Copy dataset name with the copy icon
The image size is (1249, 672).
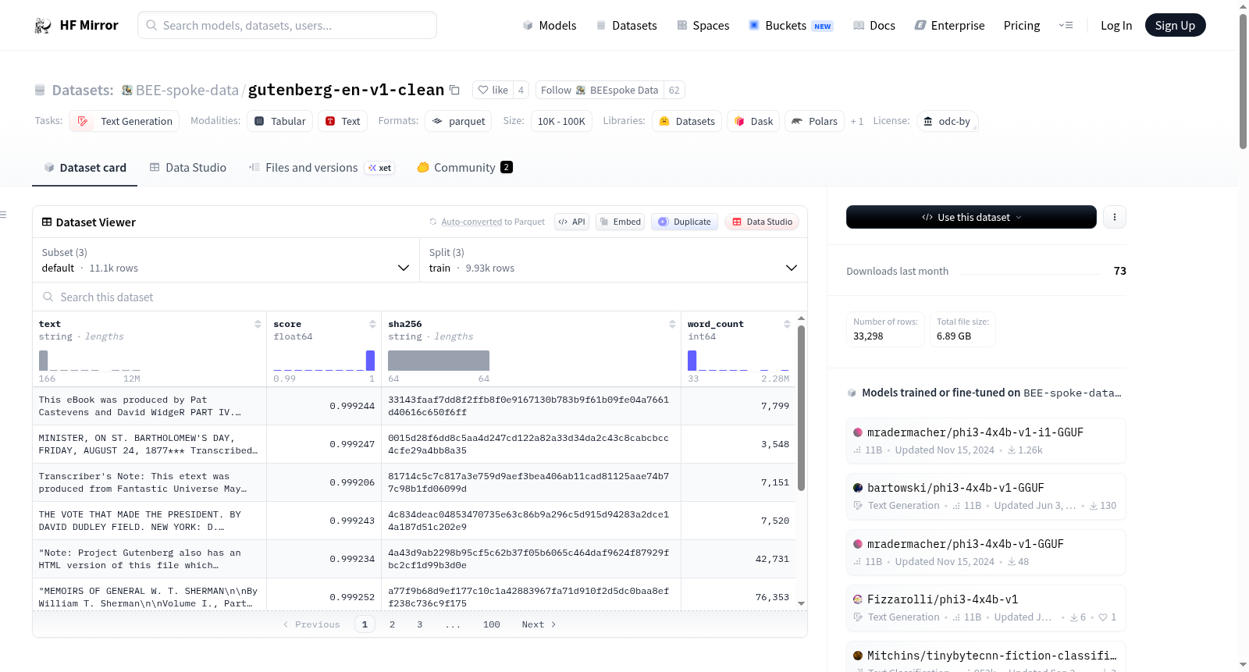click(454, 90)
